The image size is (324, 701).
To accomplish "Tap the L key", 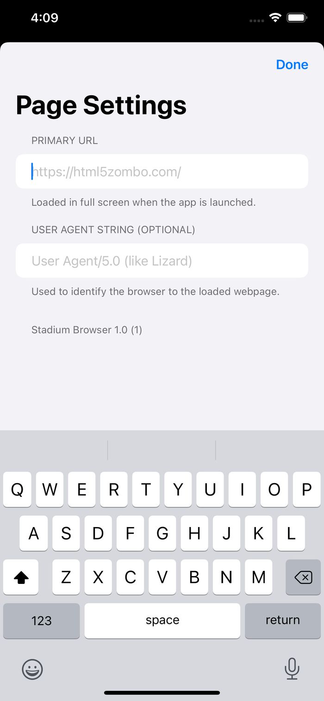I will pos(291,534).
